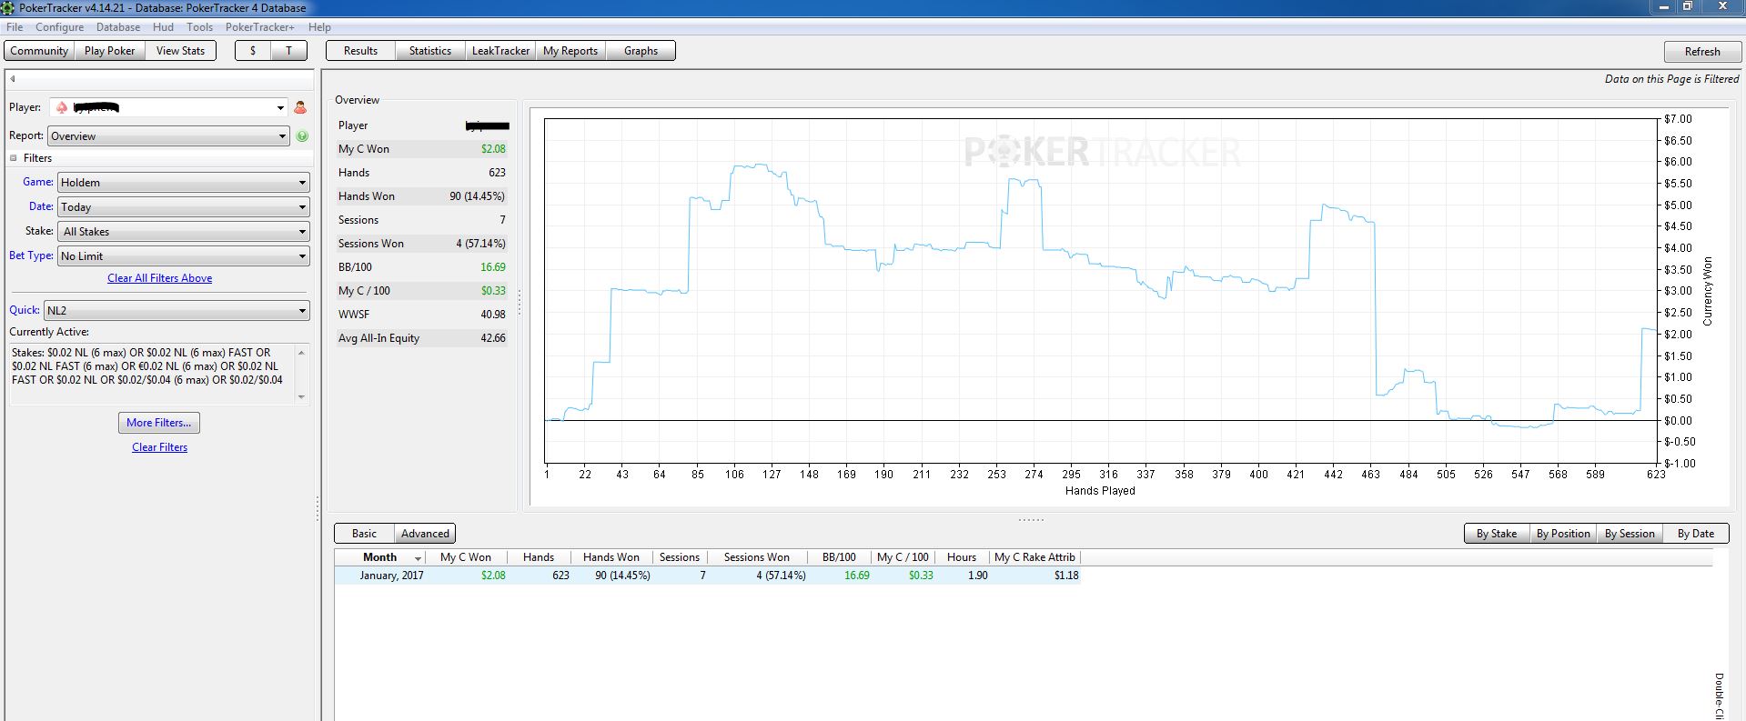The image size is (1746, 721).
Task: Click the blue Bet Type filter label
Action: point(31,255)
